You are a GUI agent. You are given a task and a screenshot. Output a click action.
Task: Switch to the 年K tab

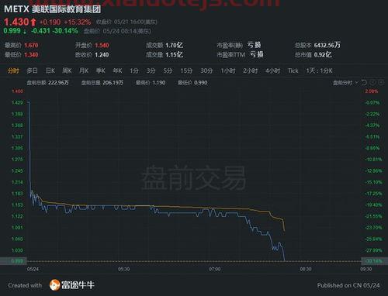point(117,71)
